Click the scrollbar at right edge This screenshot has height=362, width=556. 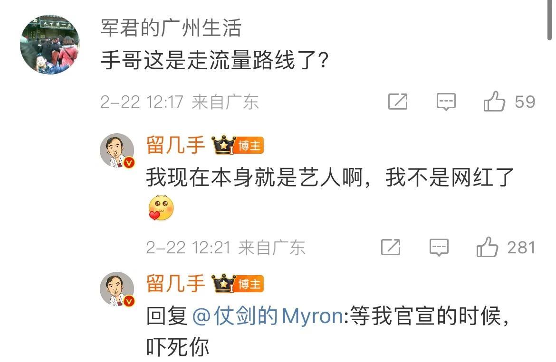[549, 20]
